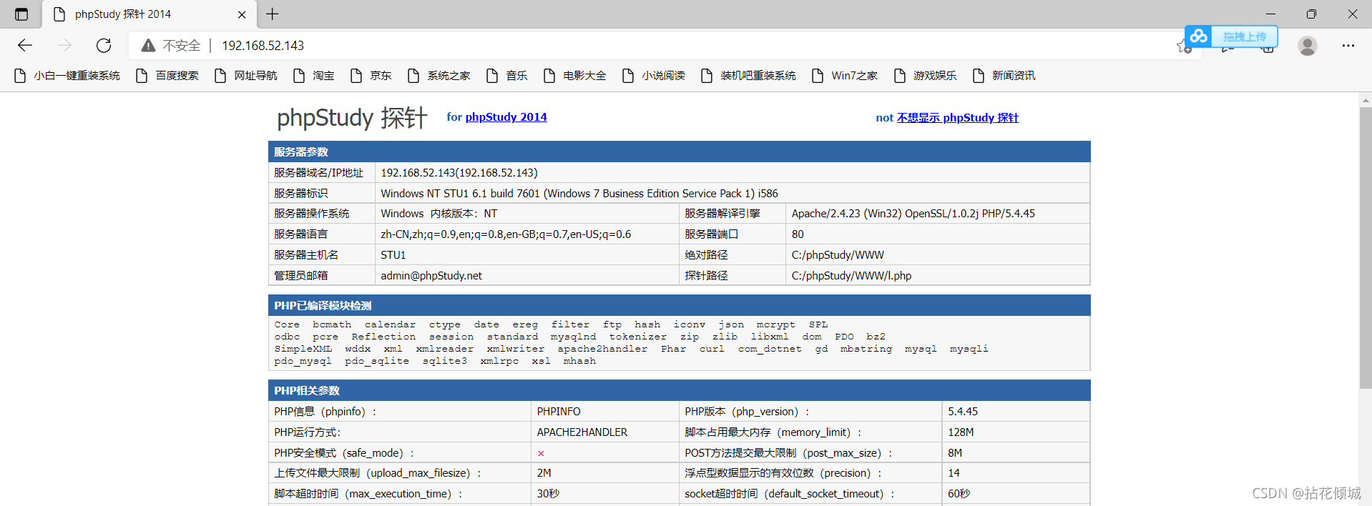Click the post_max_size value 8M
Image resolution: width=1372 pixels, height=506 pixels.
[x=955, y=453]
